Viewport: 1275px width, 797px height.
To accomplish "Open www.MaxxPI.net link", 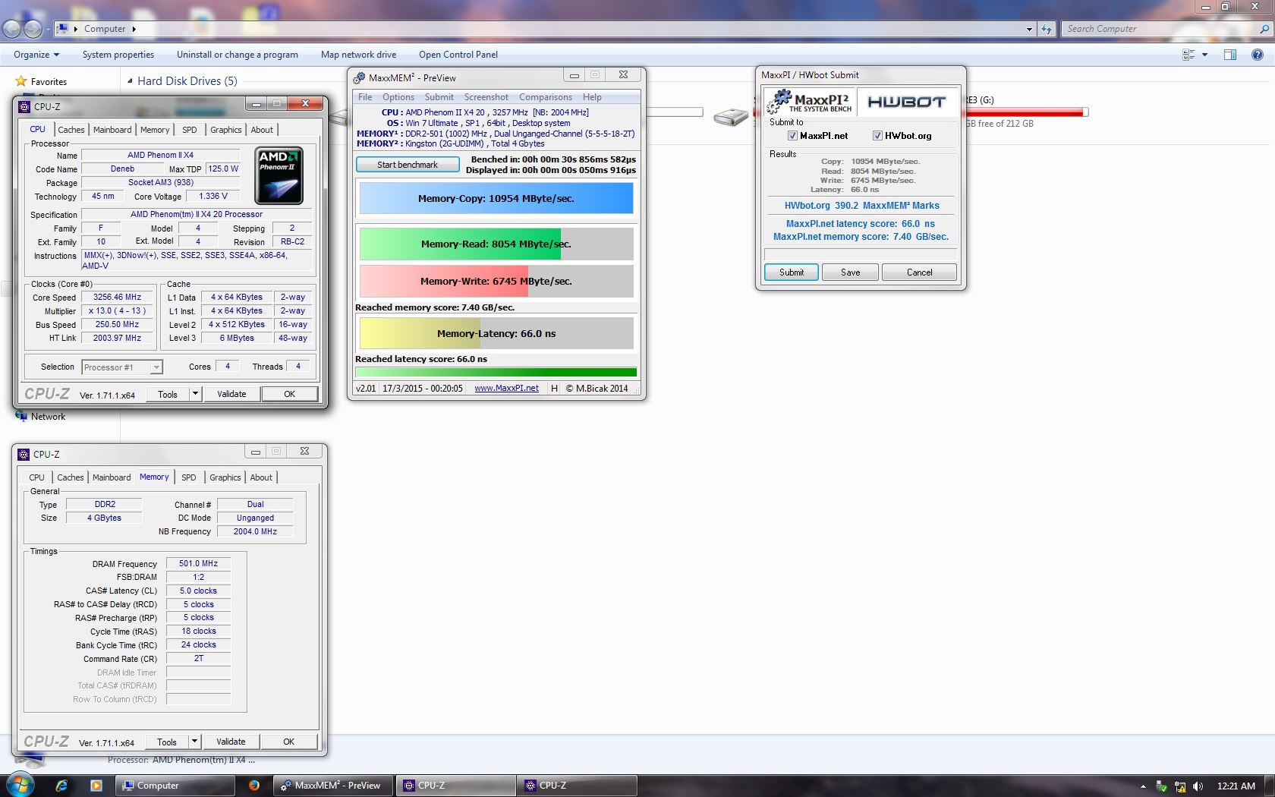I will point(506,388).
